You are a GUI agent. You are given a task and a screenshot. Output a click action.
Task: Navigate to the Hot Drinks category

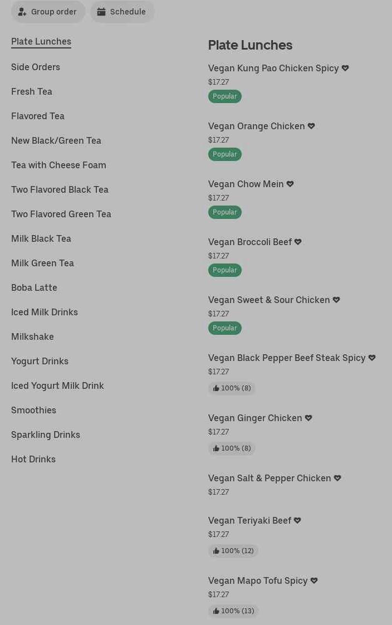(x=33, y=459)
